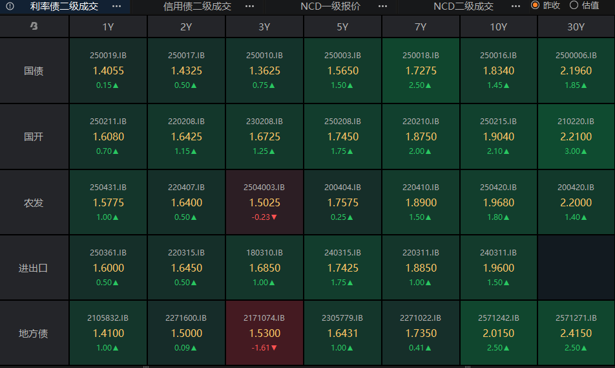Screen dimensions: 615x368
Task: Open bond cell 220315.IB
Action: 186,268
